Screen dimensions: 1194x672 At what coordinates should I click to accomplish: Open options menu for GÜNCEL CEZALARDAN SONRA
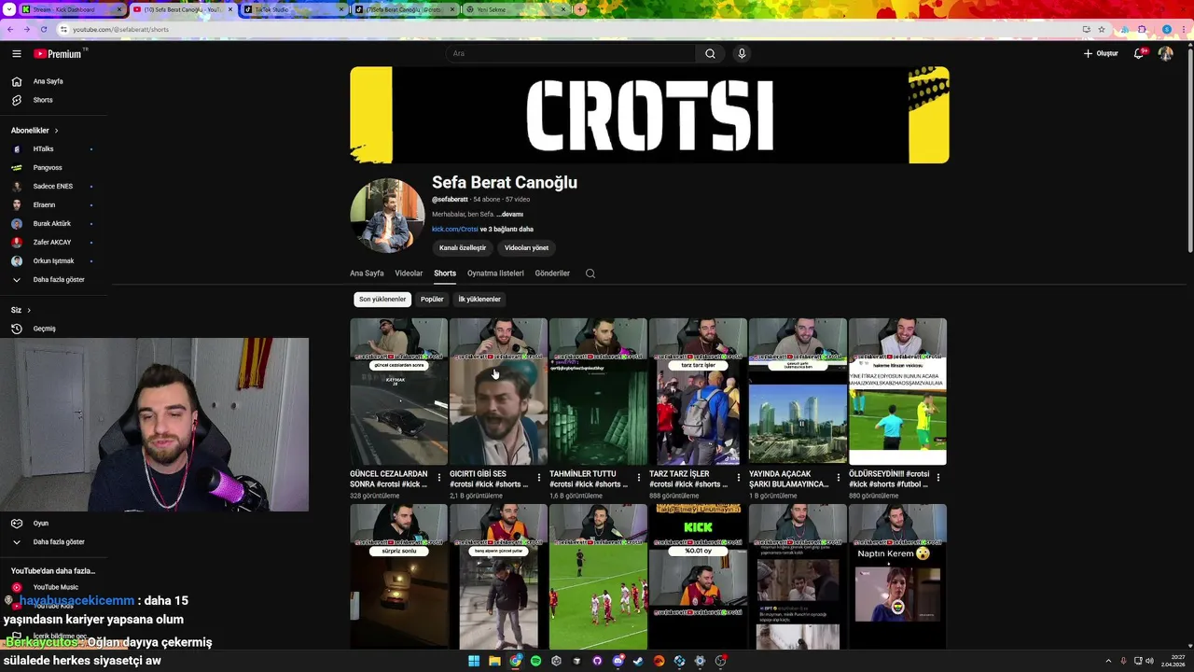(439, 478)
